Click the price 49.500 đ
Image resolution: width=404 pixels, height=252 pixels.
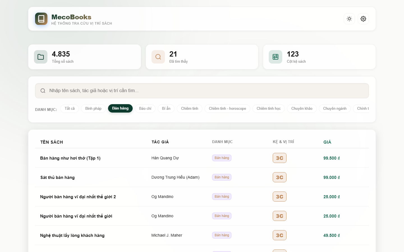click(332, 235)
